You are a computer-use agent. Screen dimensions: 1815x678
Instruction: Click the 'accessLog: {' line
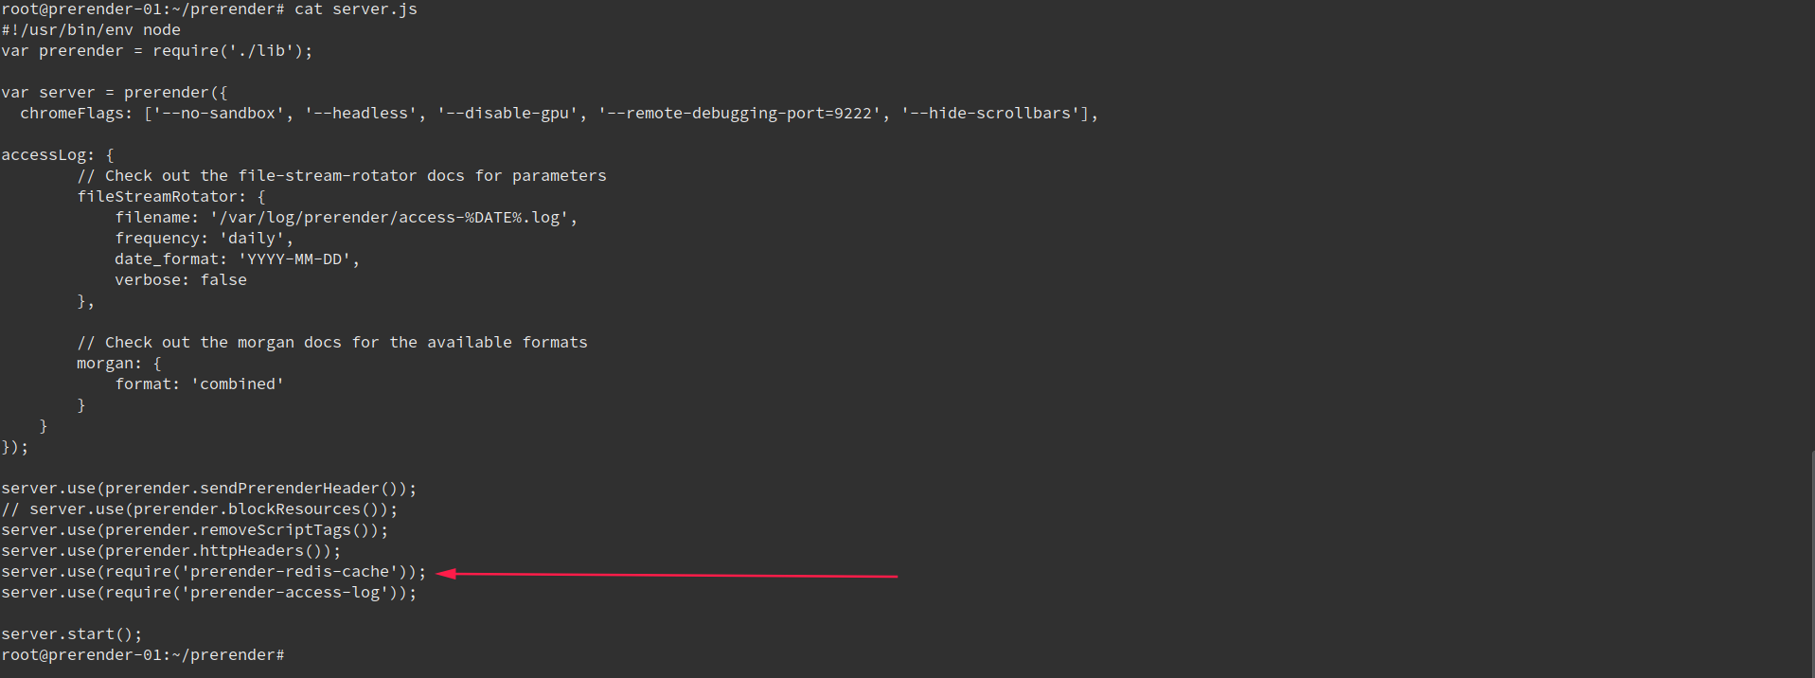pyautogui.click(x=58, y=155)
